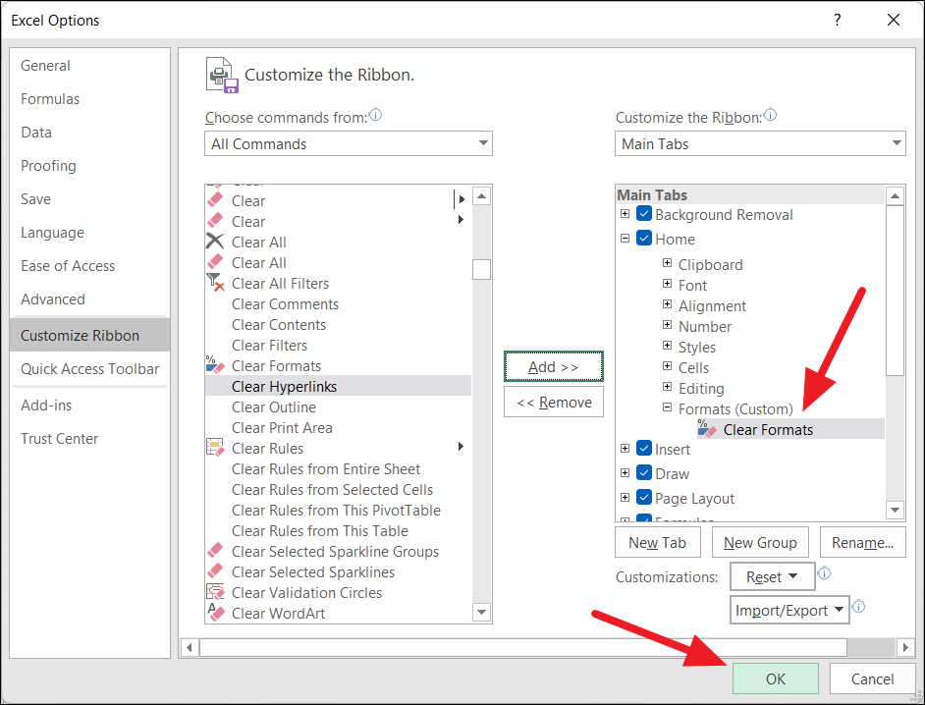The height and width of the screenshot is (705, 925).
Task: Select Clear Outline command
Action: [338, 407]
